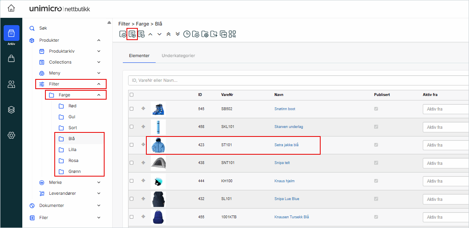Image resolution: width=469 pixels, height=228 pixels.
Task: Click the add elements list-plus toolbar icon
Action: pos(132,34)
